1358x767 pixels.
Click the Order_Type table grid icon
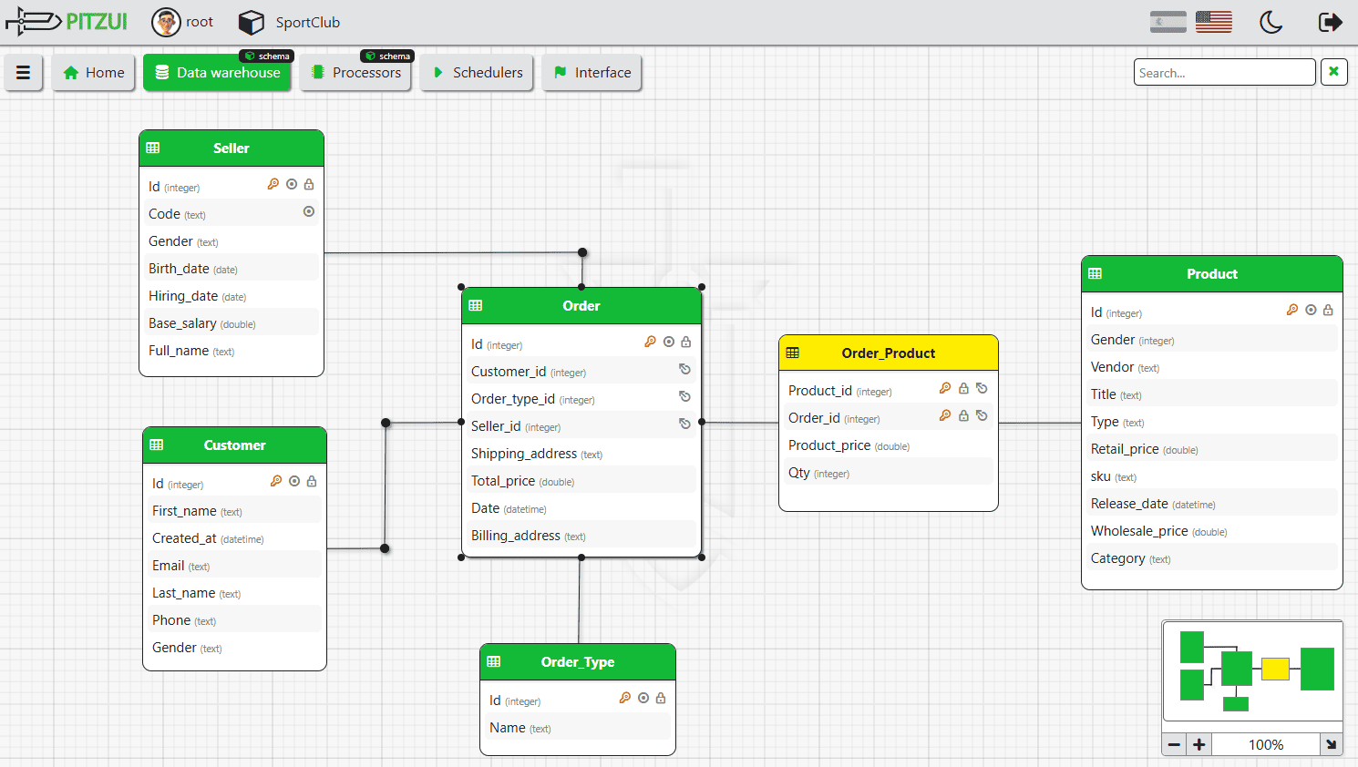click(x=494, y=661)
